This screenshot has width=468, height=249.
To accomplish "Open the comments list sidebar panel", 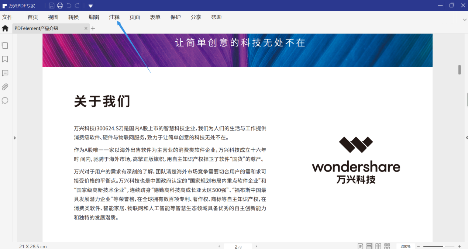I will tap(5, 73).
